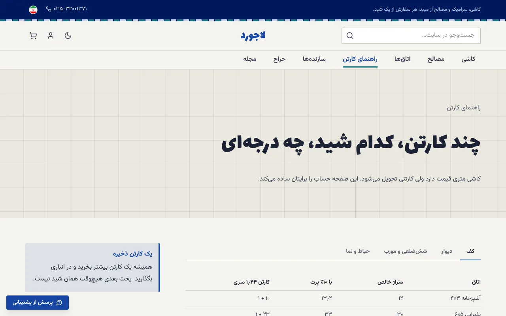Open the مصالح menu item

[436, 59]
